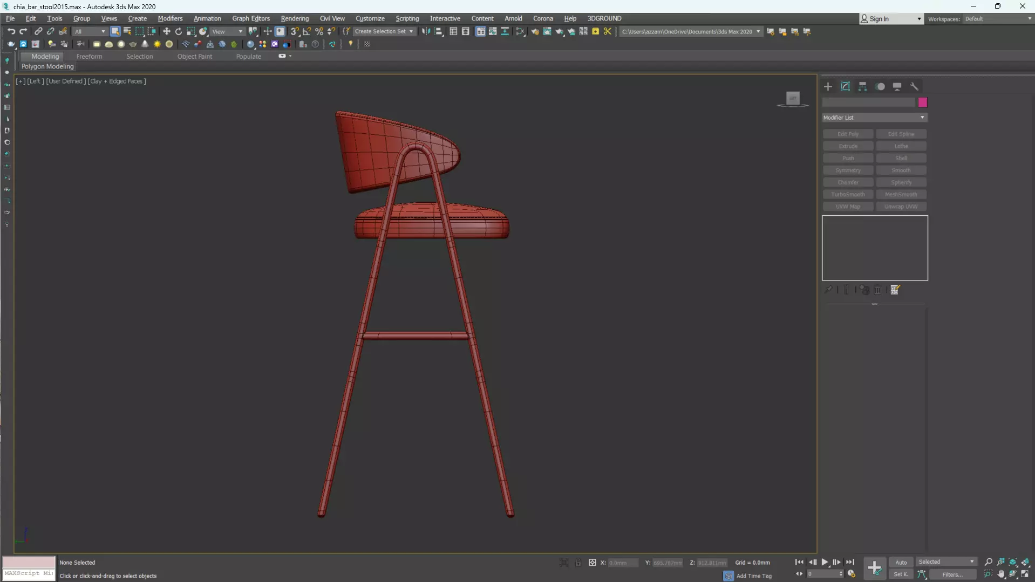Toggle the Selection Lock padlock

pos(578,563)
